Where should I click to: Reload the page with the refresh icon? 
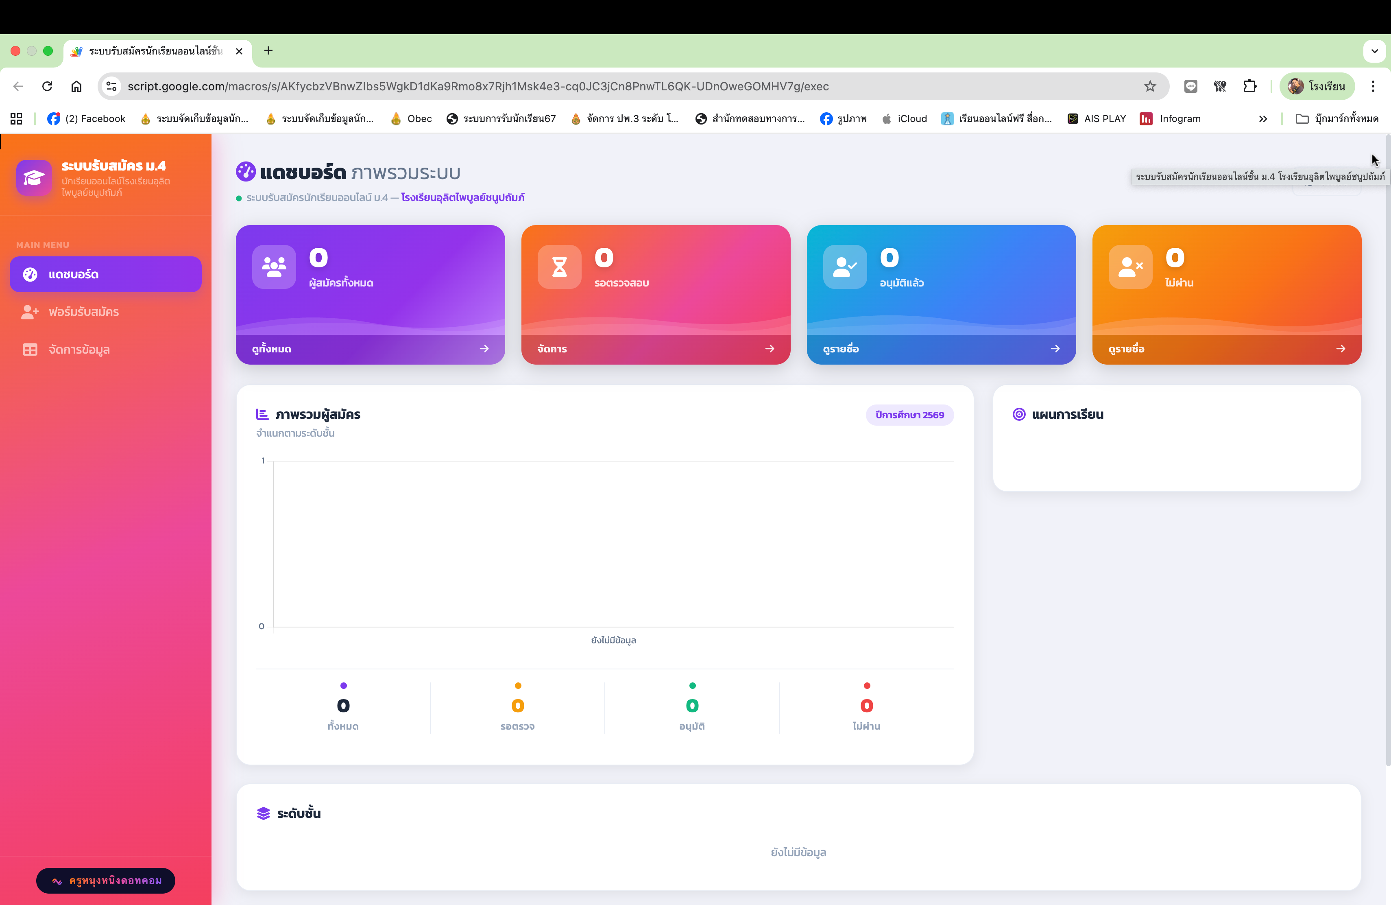click(x=47, y=87)
